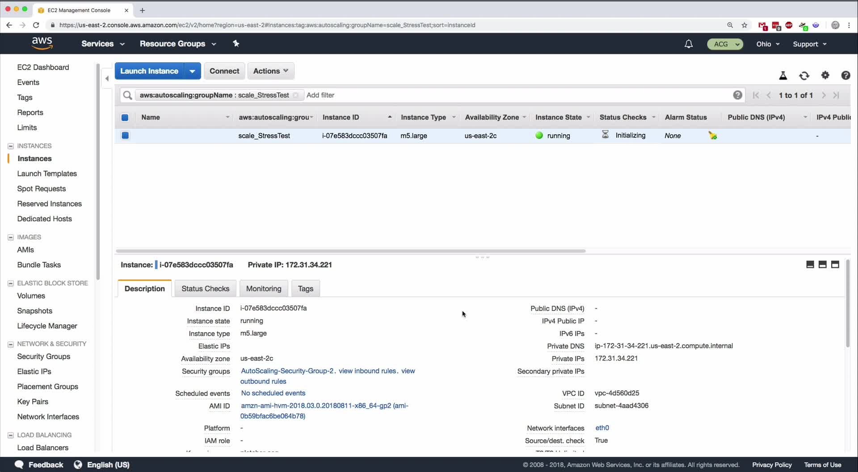
Task: Open the notifications bell
Action: click(689, 44)
